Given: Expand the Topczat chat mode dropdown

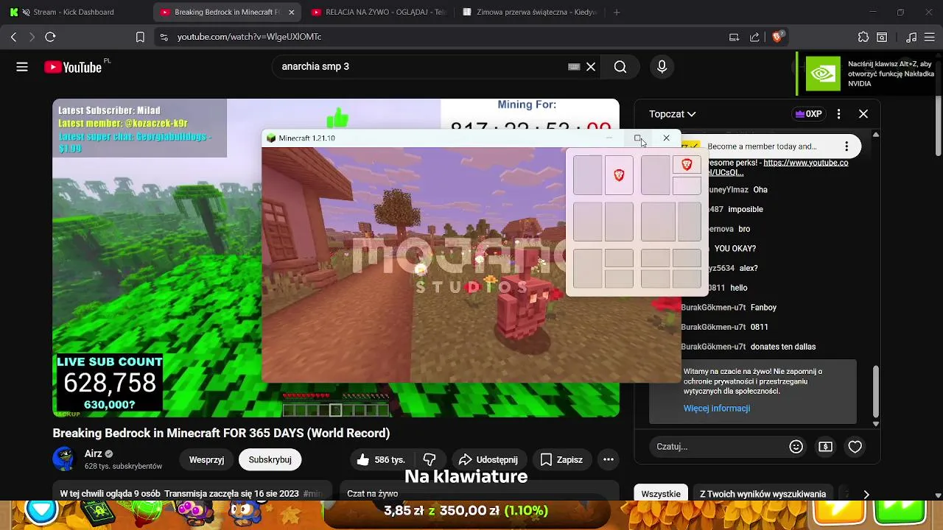Looking at the screenshot, I should 672,114.
